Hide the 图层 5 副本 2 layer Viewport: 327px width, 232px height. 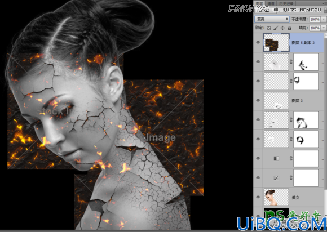(258, 42)
